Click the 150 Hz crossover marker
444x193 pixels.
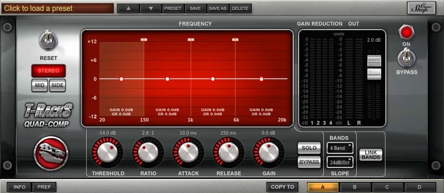144,40
